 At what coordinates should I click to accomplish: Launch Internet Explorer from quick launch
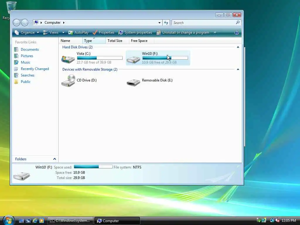click(x=35, y=221)
